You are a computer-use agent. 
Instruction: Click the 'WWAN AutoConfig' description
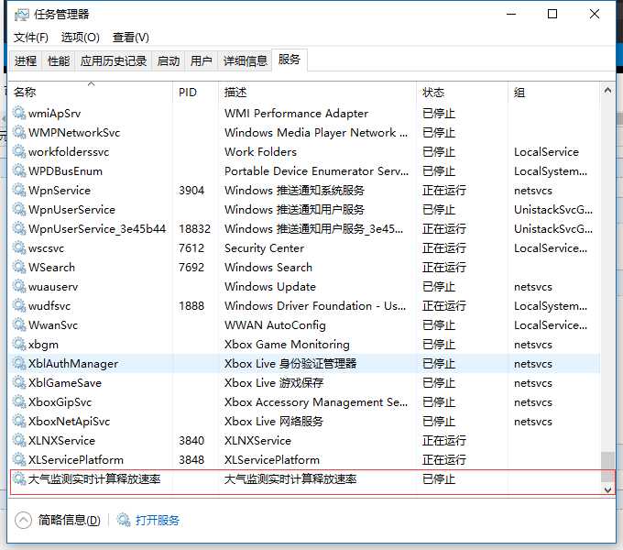pyautogui.click(x=275, y=325)
